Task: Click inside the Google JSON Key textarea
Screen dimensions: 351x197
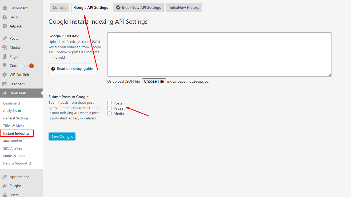Action: [x=220, y=54]
